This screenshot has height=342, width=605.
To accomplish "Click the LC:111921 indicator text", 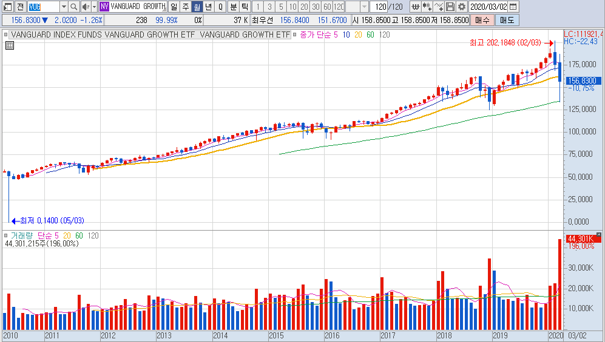I will (583, 35).
